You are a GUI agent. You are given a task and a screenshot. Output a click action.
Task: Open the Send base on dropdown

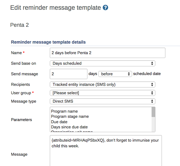[x=102, y=63]
